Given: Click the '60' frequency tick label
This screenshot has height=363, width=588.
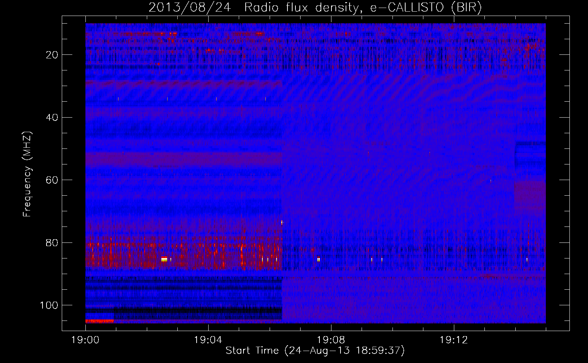Looking at the screenshot, I should (52, 180).
